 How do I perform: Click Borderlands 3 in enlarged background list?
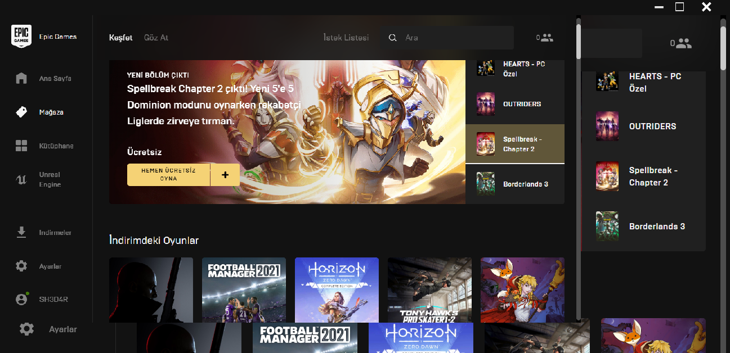coord(643,226)
